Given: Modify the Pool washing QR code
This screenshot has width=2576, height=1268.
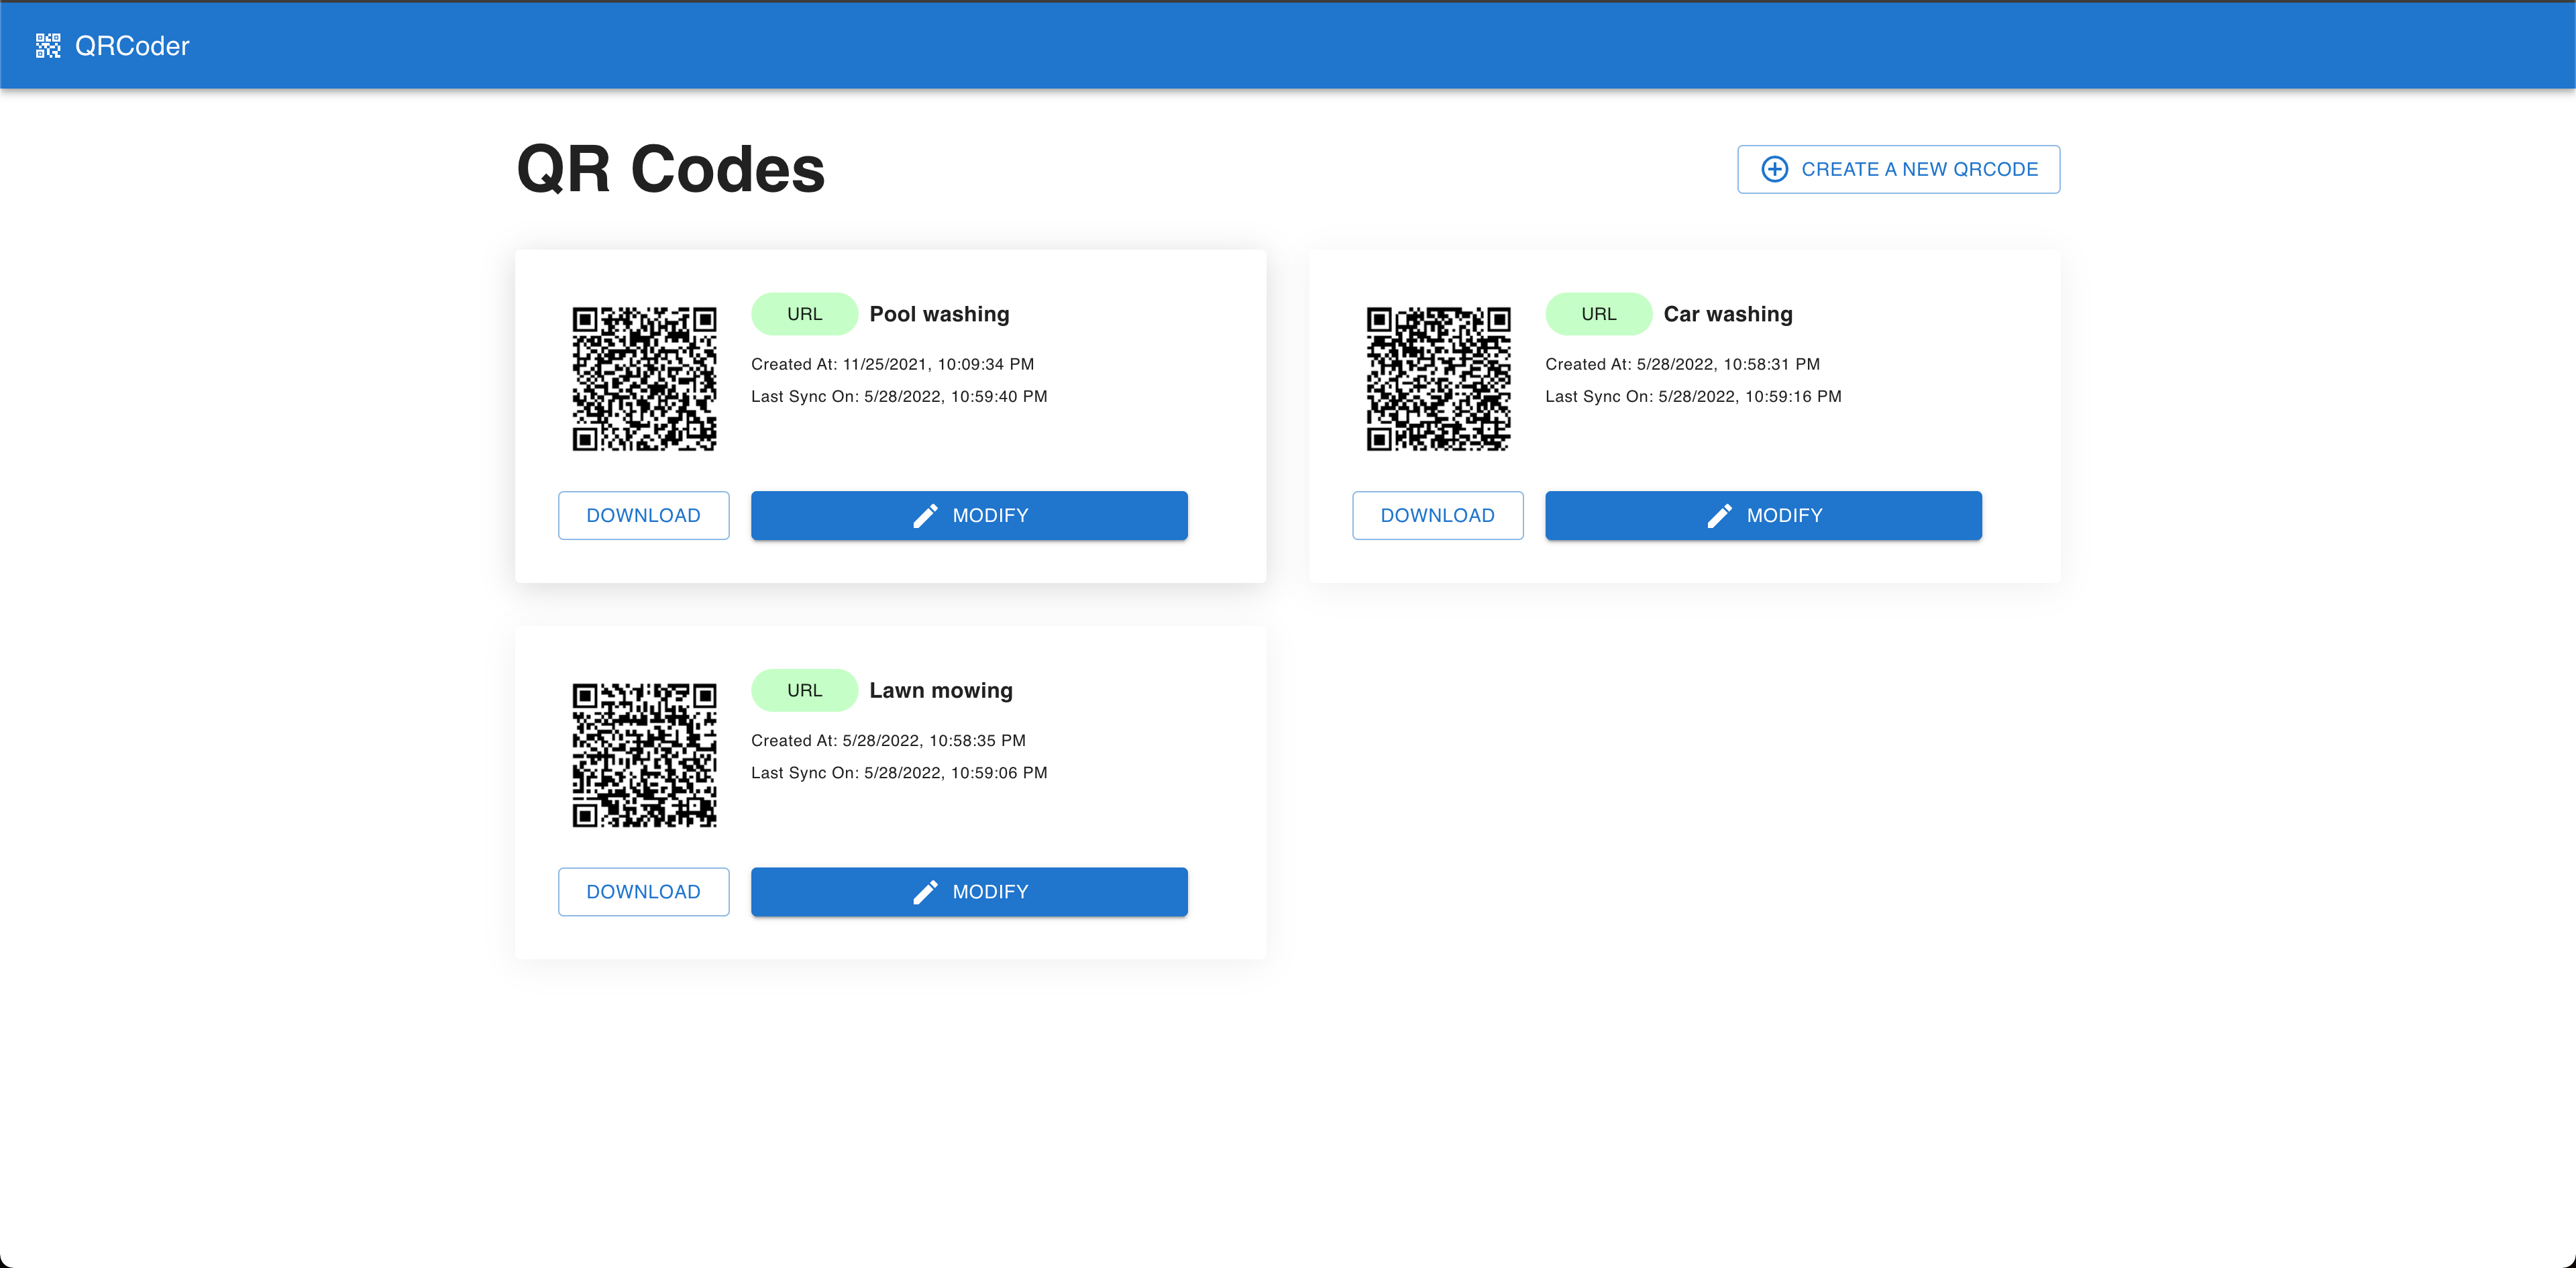Looking at the screenshot, I should [x=968, y=515].
